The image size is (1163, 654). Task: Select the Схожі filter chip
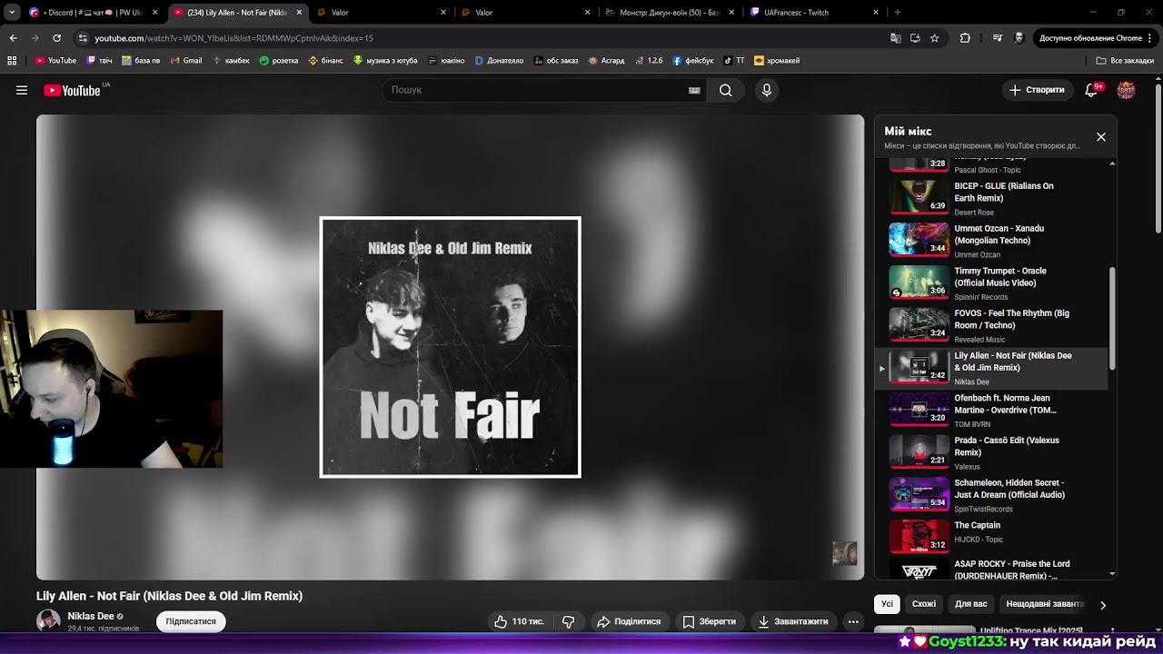point(924,604)
